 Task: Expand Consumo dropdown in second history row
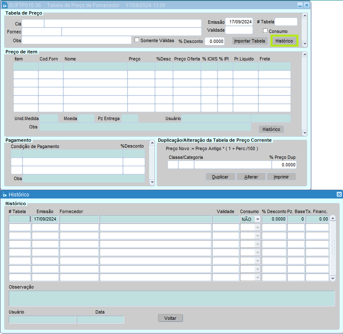(258, 227)
